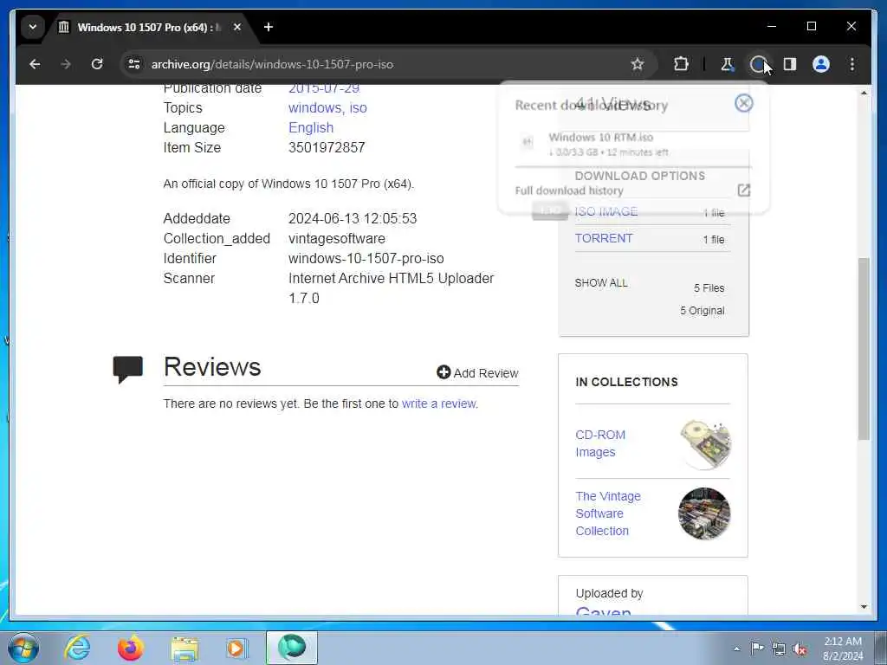Open Action Center flag icon

[x=757, y=648]
